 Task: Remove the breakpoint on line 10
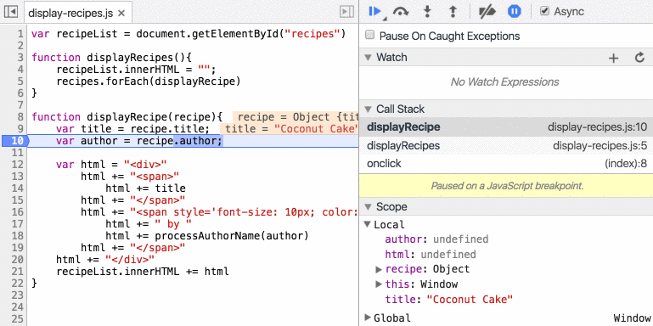14,141
